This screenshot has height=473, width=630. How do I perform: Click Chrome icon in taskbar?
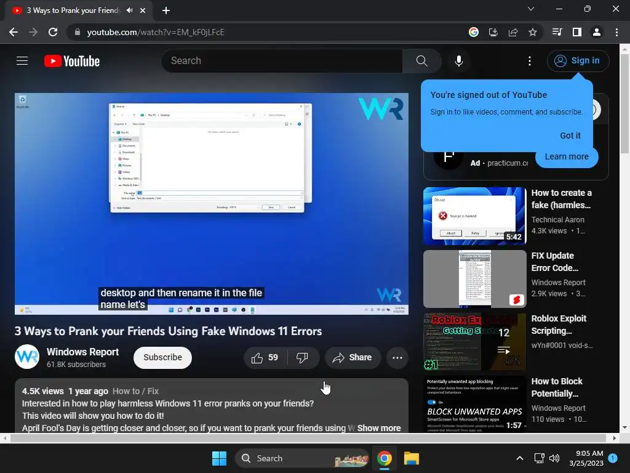pos(385,458)
